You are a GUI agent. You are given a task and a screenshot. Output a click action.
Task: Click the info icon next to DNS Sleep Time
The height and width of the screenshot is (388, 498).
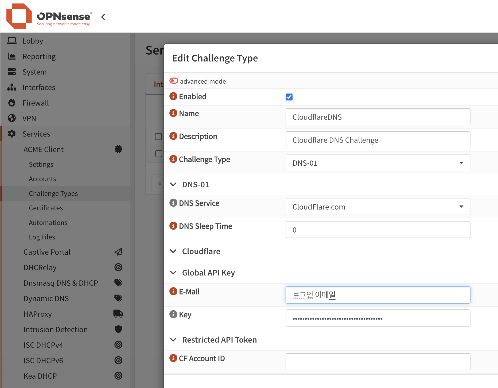click(173, 226)
